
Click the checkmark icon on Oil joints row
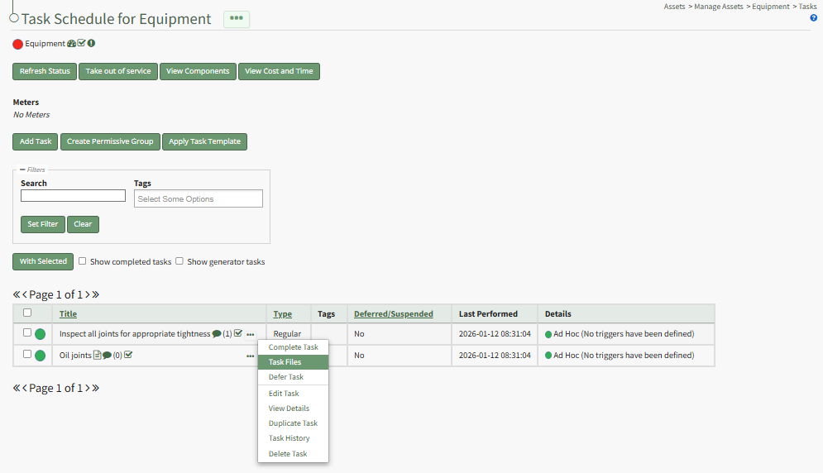point(128,356)
